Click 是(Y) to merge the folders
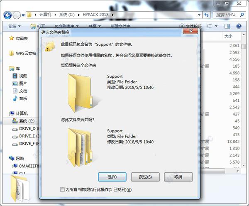The height and width of the screenshot is (206, 249). 112,177
